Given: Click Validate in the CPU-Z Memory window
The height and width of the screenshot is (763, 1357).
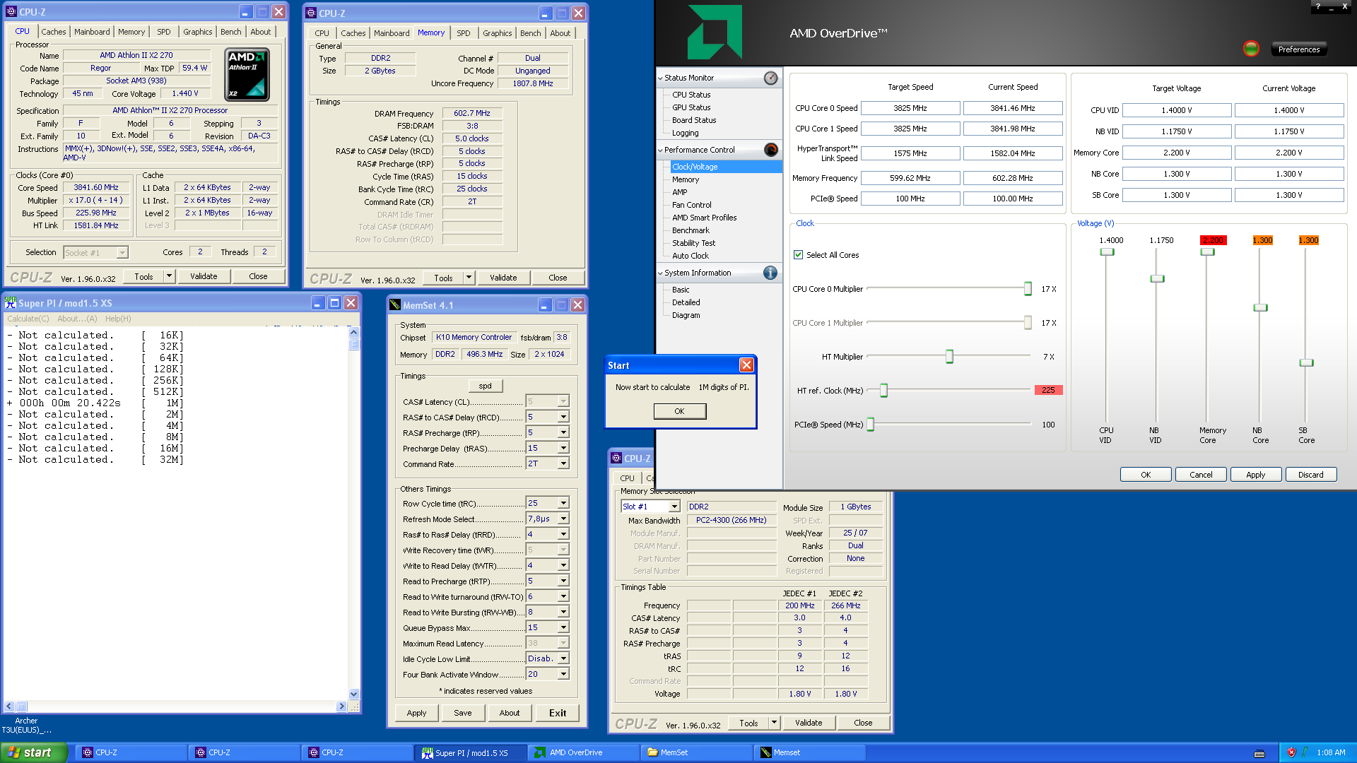Looking at the screenshot, I should tap(503, 278).
